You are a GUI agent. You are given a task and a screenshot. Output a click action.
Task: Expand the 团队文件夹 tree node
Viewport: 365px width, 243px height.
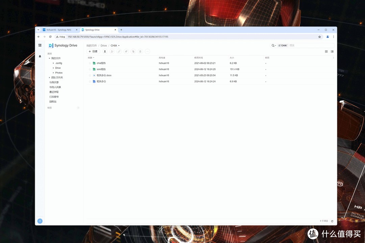point(49,78)
